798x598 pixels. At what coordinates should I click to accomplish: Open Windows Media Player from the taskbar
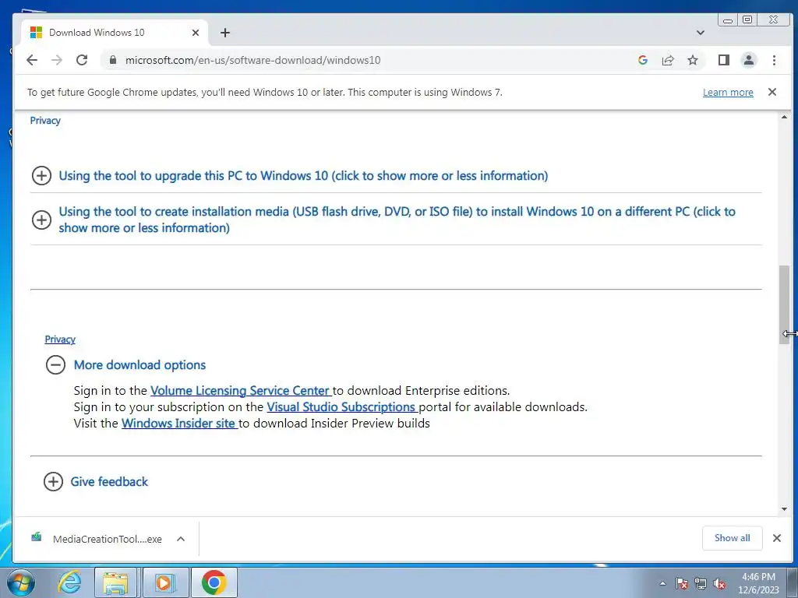(165, 582)
